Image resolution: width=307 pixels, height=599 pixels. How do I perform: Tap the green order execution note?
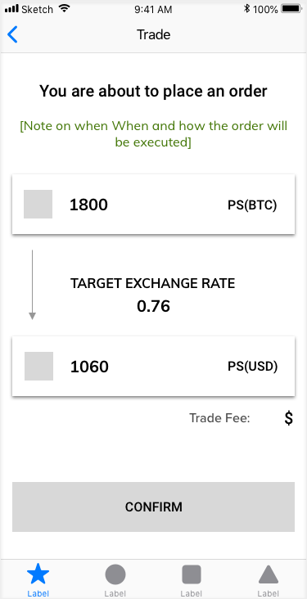click(x=153, y=133)
